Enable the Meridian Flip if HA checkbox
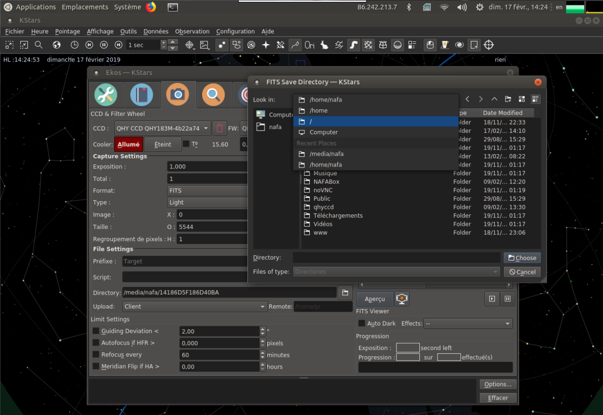 (x=96, y=366)
